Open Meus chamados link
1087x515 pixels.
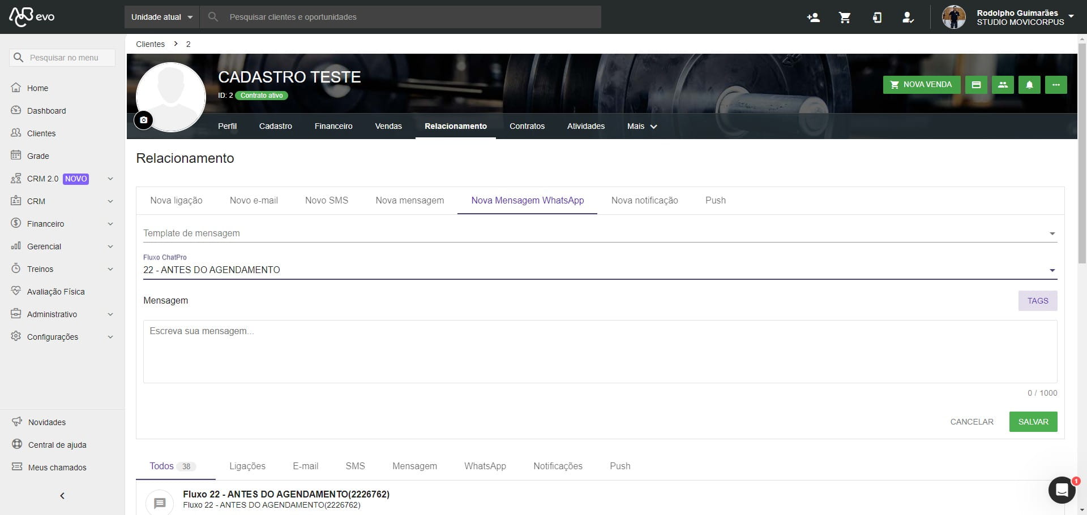(x=57, y=468)
